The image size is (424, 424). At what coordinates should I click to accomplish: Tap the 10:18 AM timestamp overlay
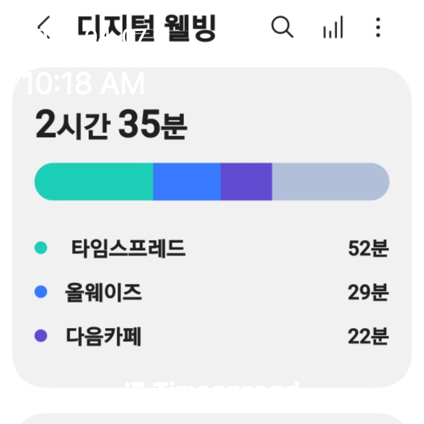coord(84,84)
